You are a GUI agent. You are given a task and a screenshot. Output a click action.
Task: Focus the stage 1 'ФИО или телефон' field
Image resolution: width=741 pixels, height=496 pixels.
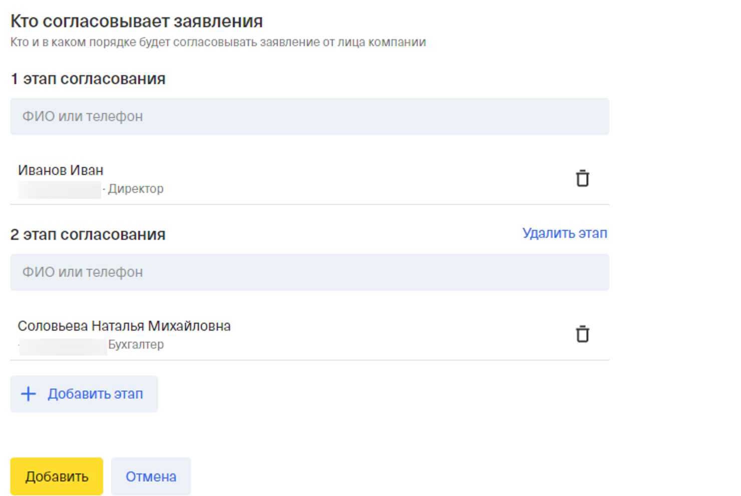pyautogui.click(x=309, y=117)
